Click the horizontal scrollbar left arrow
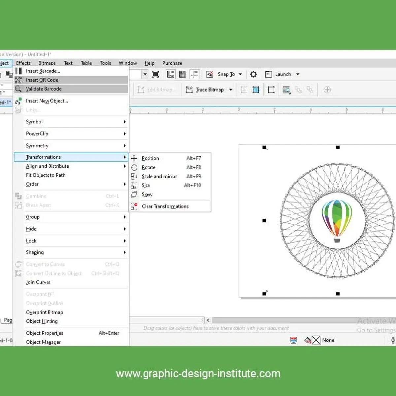The image size is (396, 396). 208,320
